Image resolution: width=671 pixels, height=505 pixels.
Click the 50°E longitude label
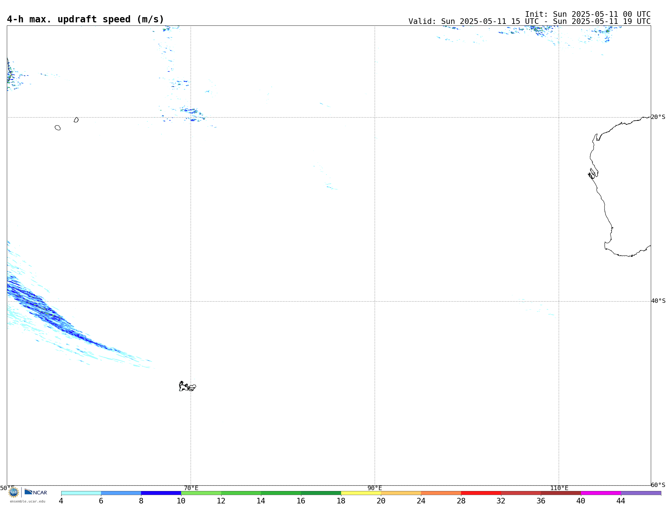[x=7, y=488]
